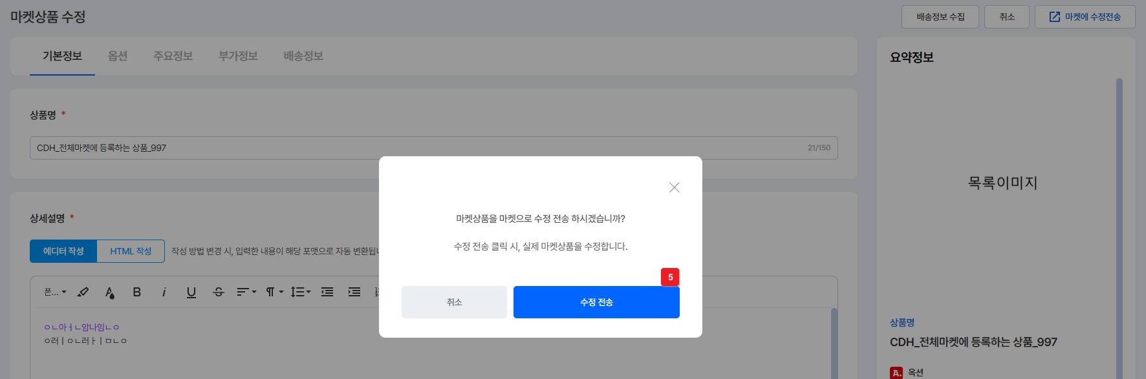Open the 주요정보 tab

tap(173, 56)
